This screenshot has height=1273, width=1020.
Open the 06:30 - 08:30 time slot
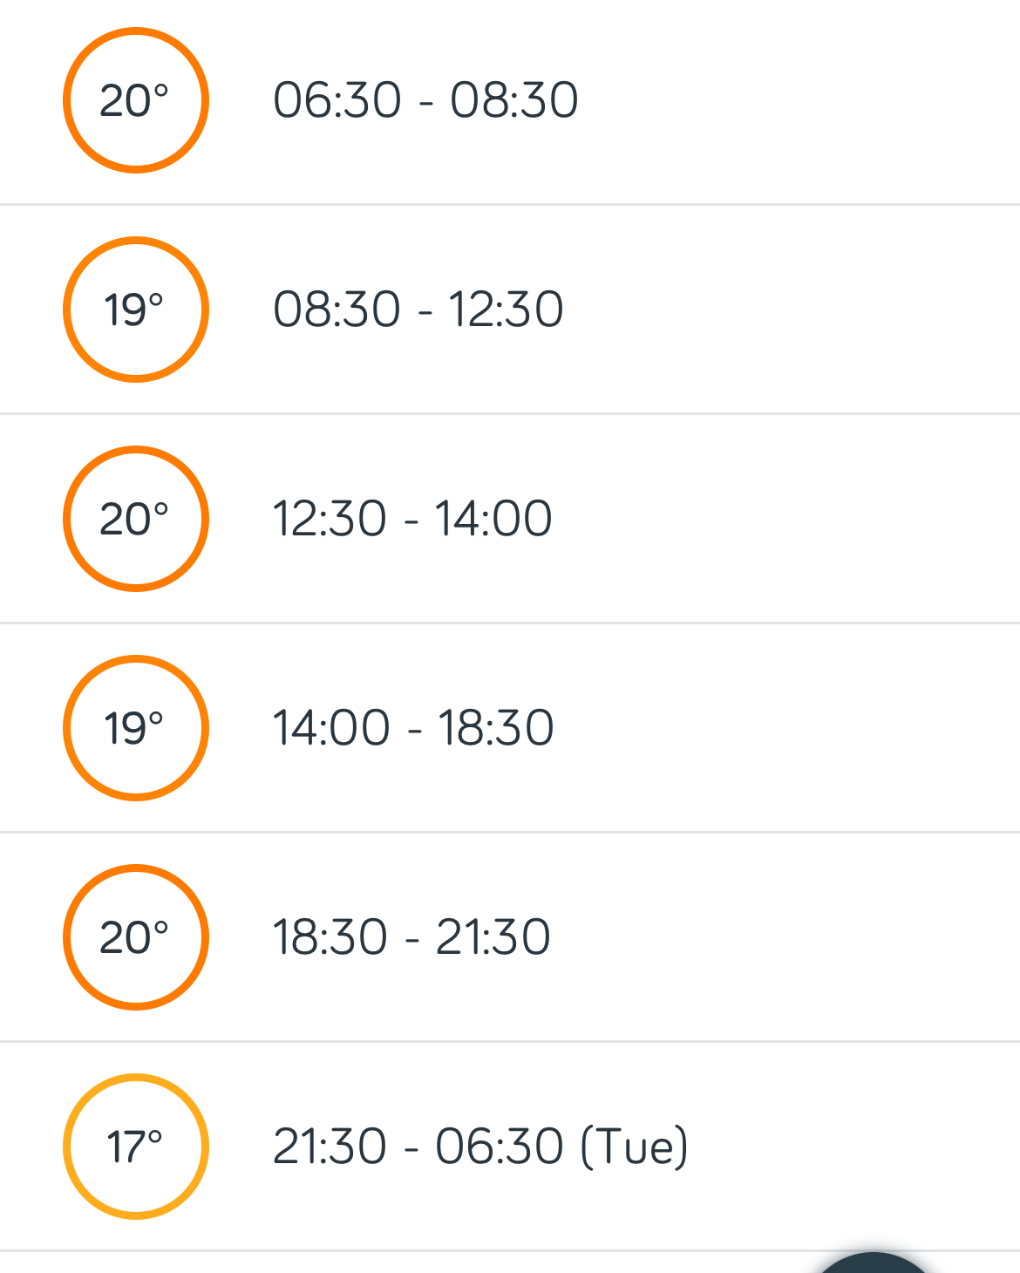tap(510, 100)
